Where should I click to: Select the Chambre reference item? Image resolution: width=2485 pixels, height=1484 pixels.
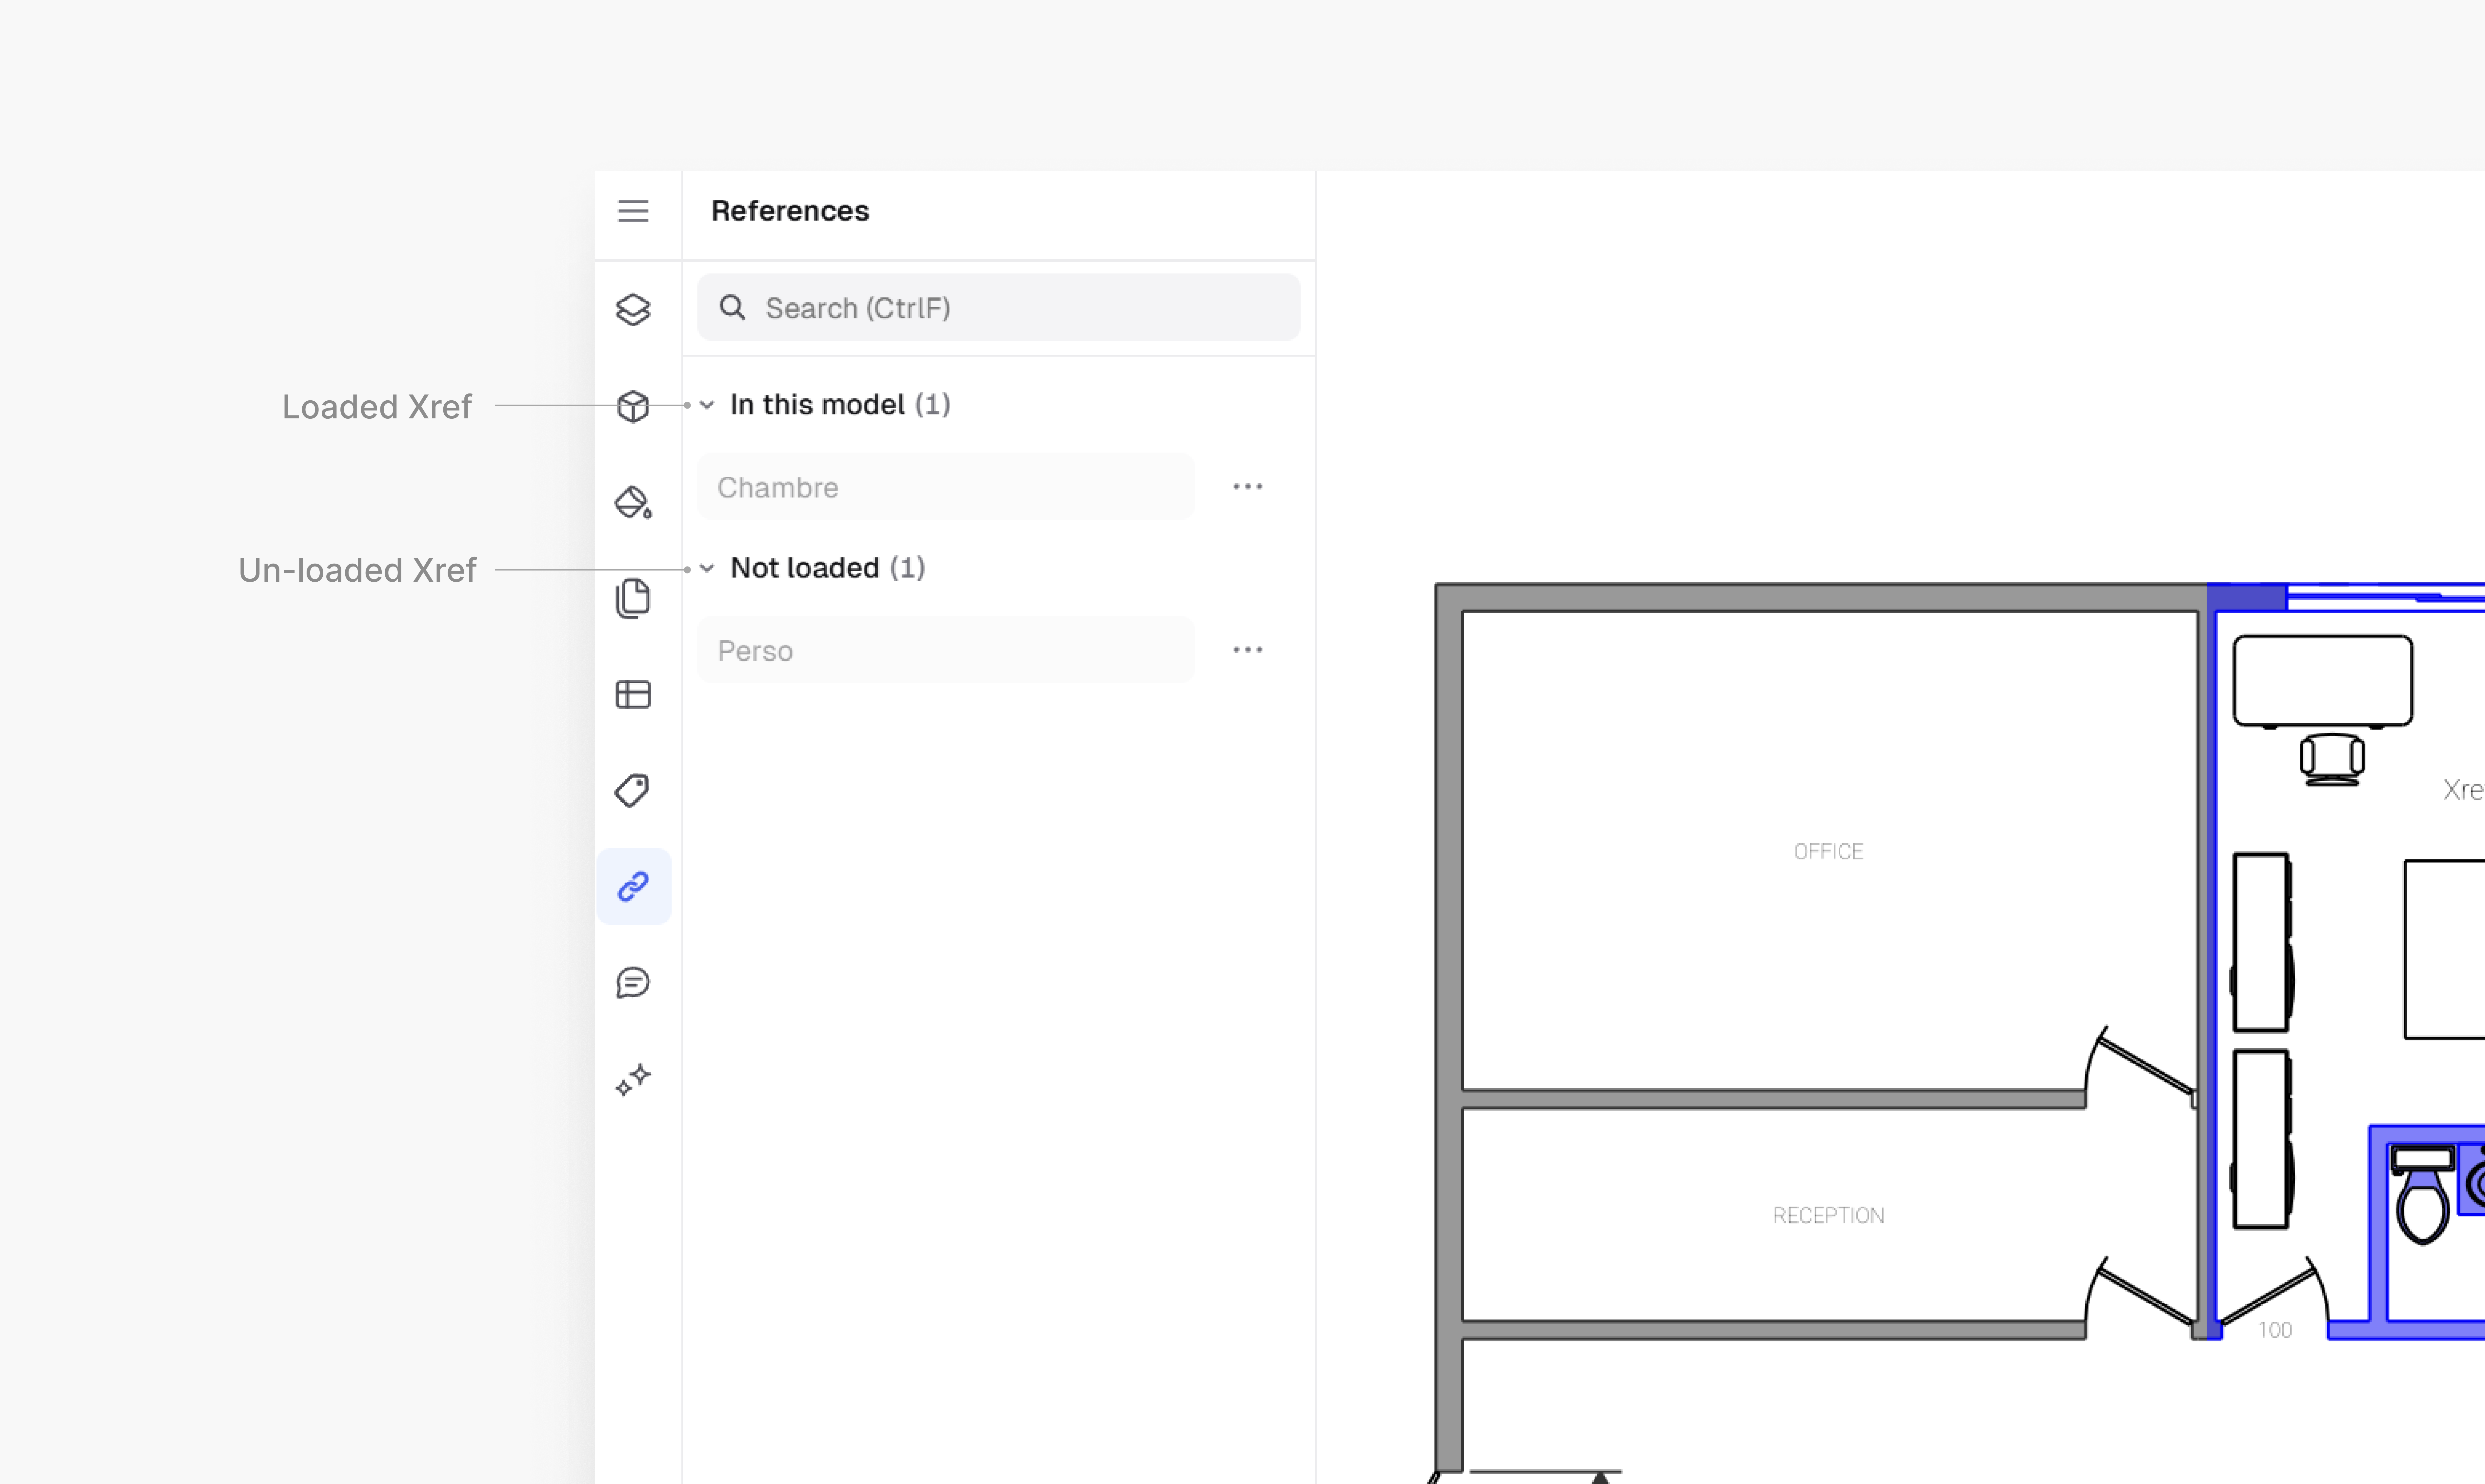(945, 487)
